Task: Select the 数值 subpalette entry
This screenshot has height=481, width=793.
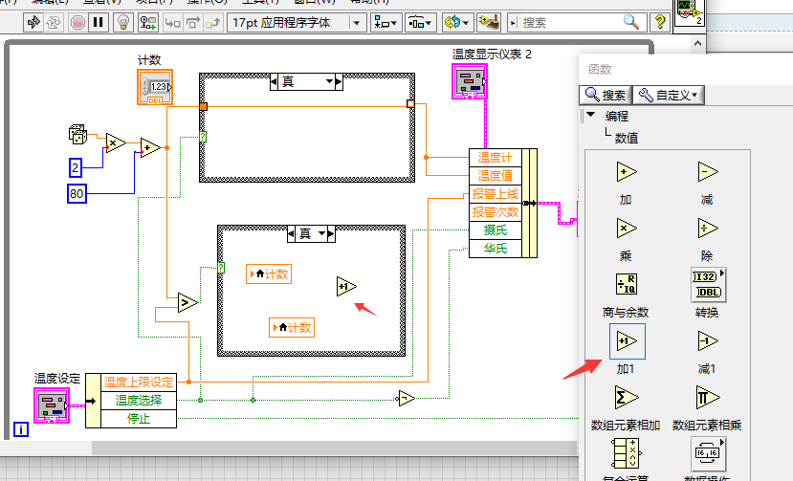Action: 627,138
